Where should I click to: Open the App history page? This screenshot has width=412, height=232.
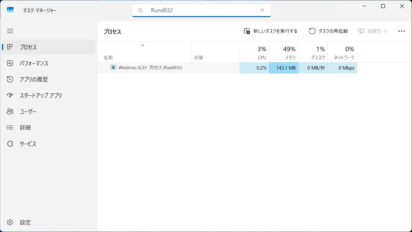pyautogui.click(x=49, y=79)
